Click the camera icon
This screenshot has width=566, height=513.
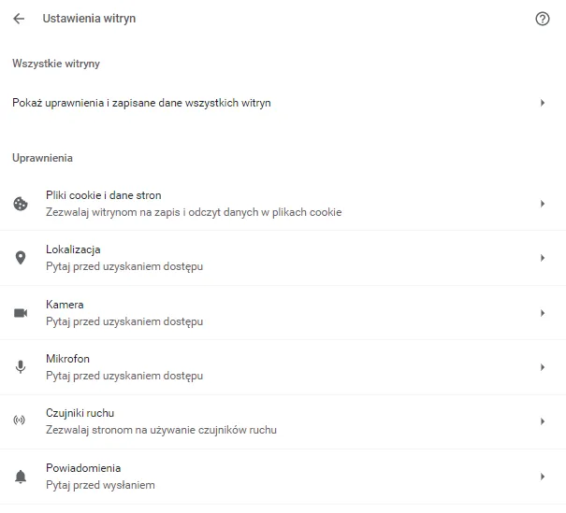pos(21,313)
